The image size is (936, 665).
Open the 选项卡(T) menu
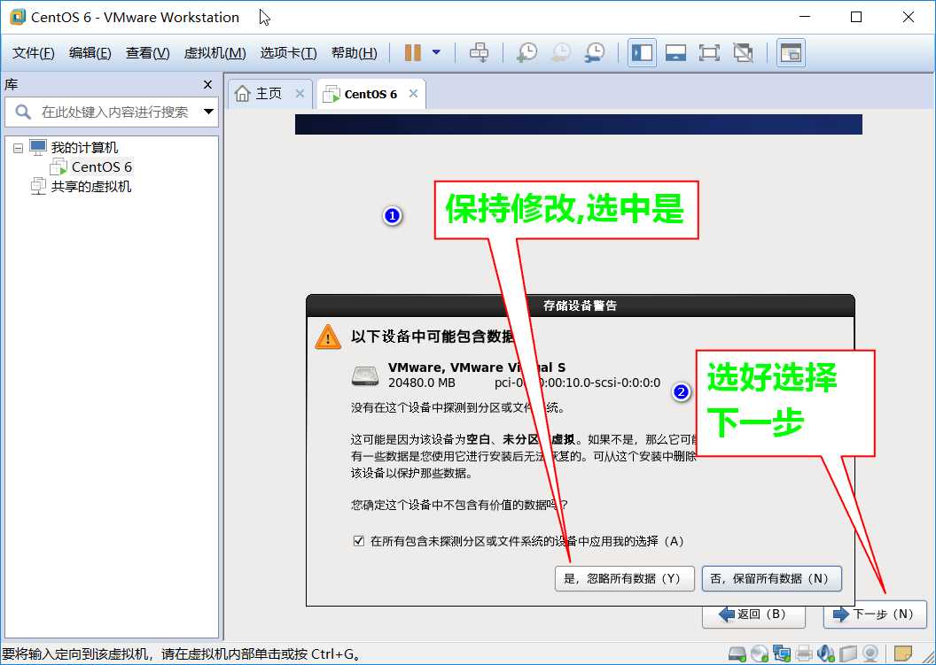click(x=288, y=53)
